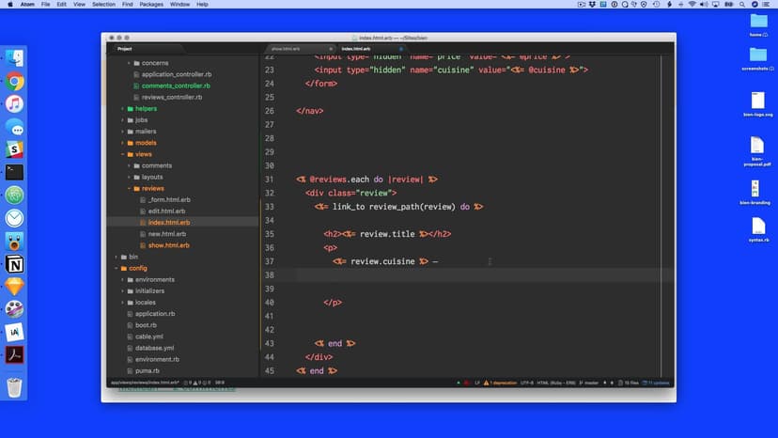Switch to the show.html.erb tab
The width and height of the screenshot is (778, 438).
pos(286,48)
